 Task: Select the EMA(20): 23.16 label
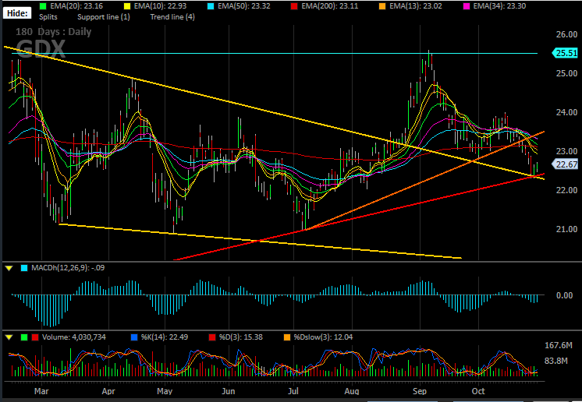click(x=76, y=6)
